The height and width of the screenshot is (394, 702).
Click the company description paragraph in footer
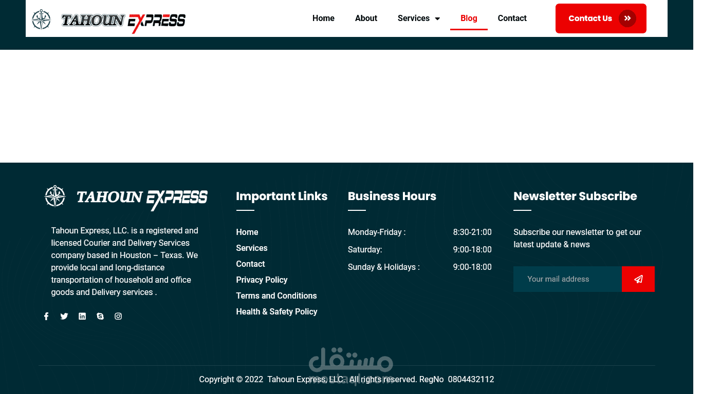125,262
